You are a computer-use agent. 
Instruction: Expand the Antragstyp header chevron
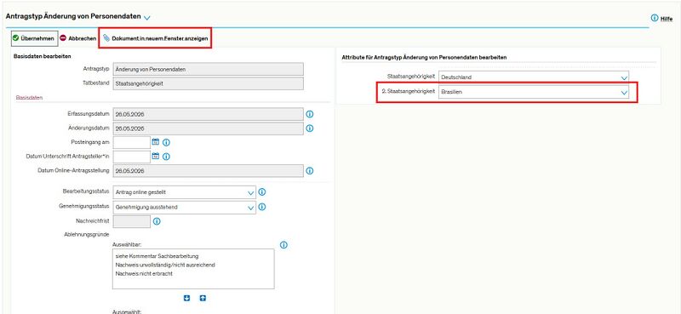click(x=146, y=18)
